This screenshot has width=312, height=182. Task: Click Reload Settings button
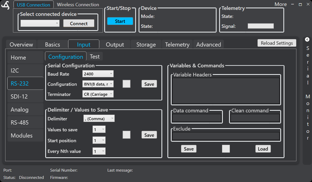[x=277, y=43]
